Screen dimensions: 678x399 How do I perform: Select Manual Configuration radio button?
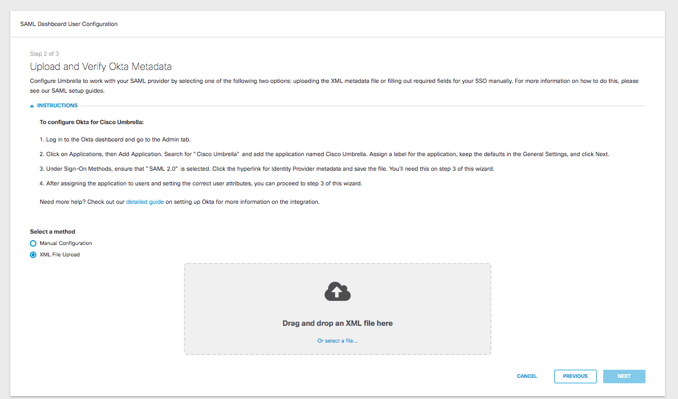(x=33, y=243)
